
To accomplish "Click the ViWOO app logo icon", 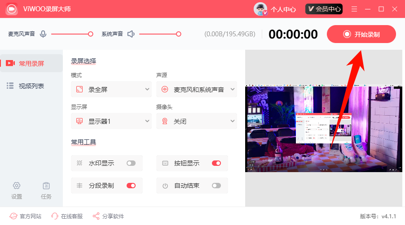I will 11,9.
